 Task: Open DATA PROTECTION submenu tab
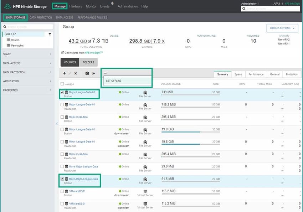pyautogui.click(x=41, y=17)
